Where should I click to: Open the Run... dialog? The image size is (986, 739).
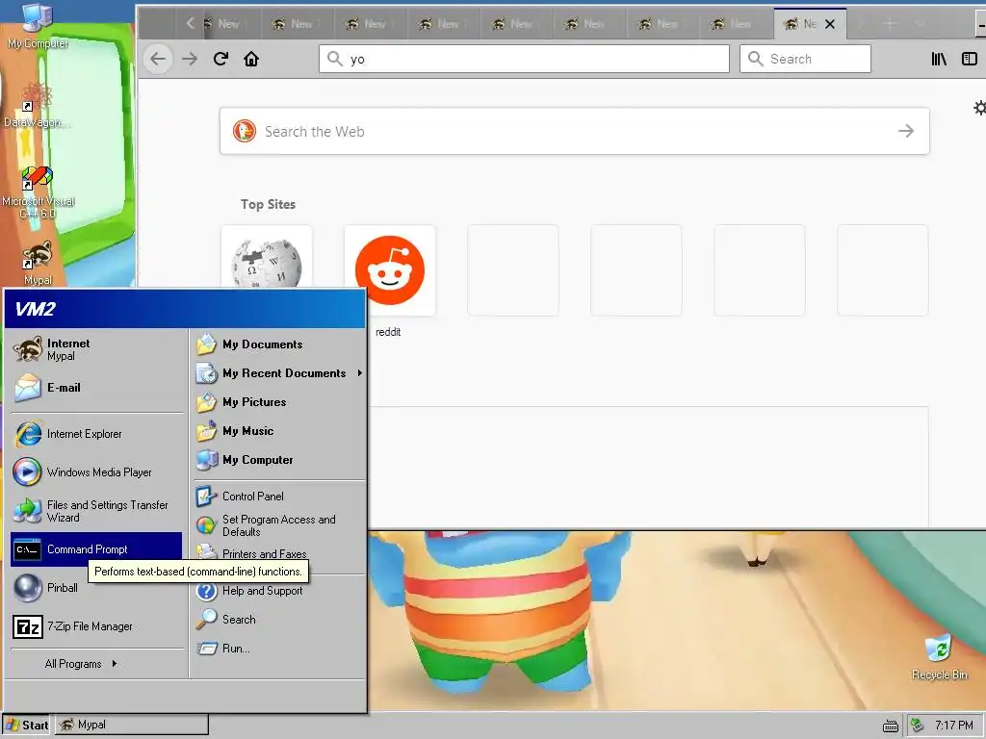(x=279, y=649)
